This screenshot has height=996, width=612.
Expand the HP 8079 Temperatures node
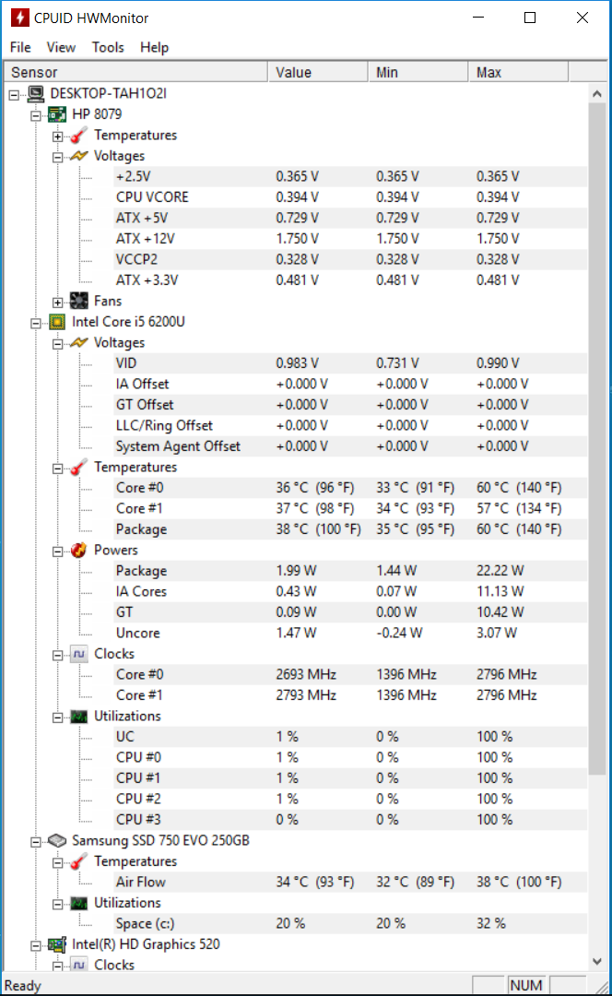coord(58,136)
